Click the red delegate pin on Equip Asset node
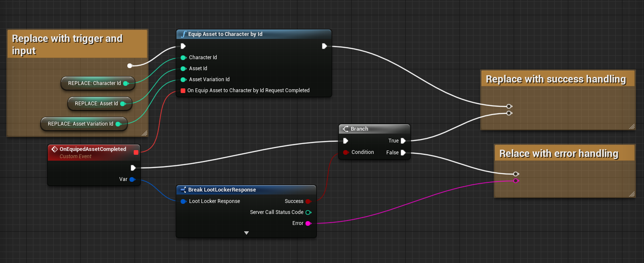Screen dimensions: 644x263 [183, 90]
